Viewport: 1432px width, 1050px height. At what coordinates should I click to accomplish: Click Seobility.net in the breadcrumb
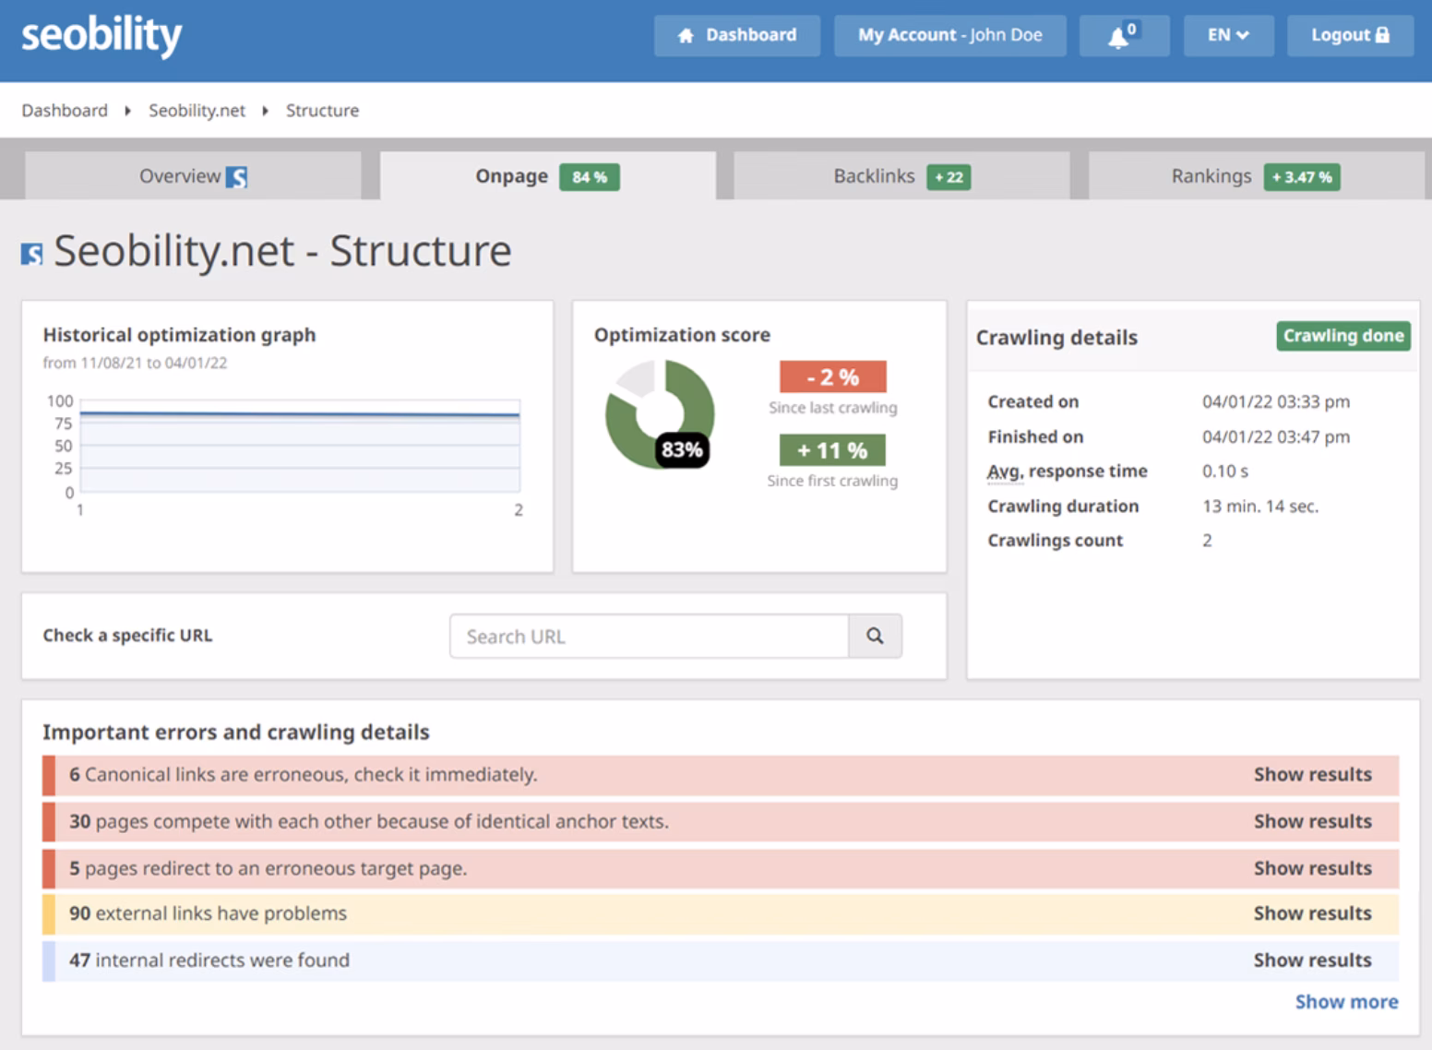pos(197,111)
